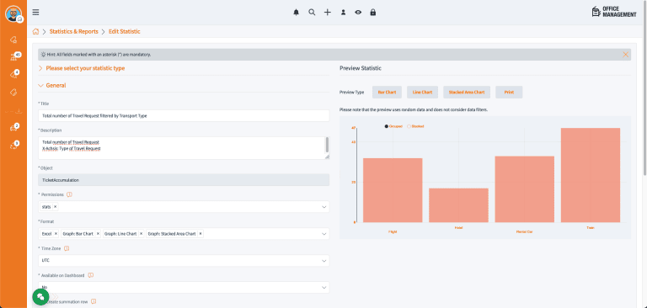Click the home breadcrumb icon
The height and width of the screenshot is (308, 647).
point(36,31)
